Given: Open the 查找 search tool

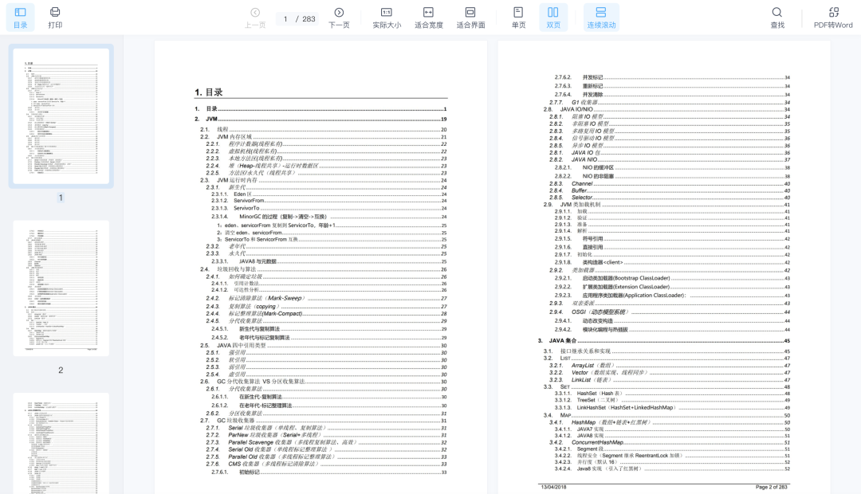Looking at the screenshot, I should 776,17.
